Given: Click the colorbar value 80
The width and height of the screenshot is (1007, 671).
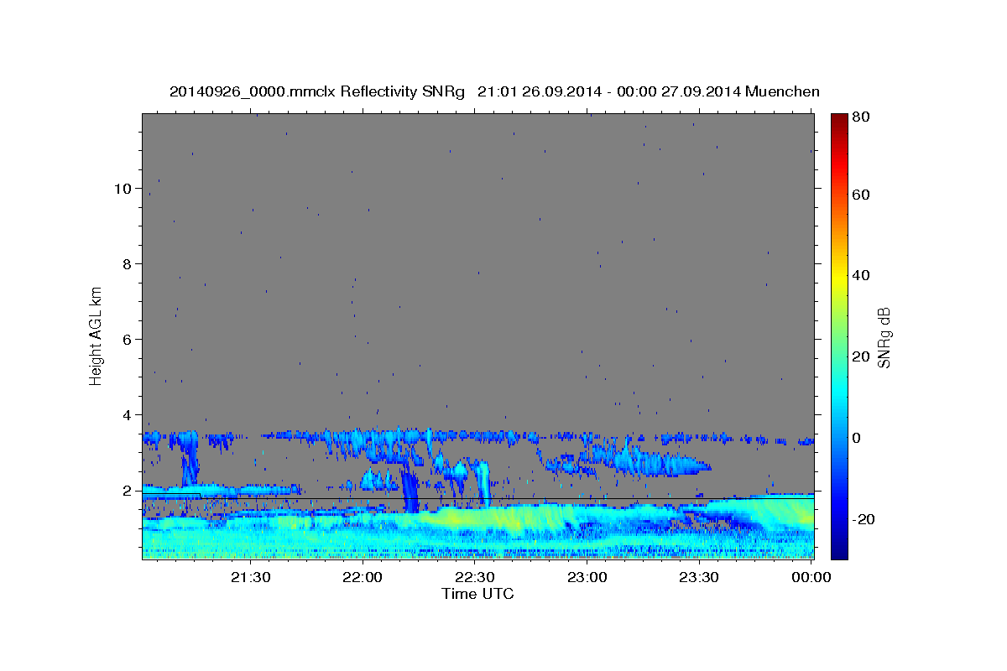Looking at the screenshot, I should click(x=859, y=117).
